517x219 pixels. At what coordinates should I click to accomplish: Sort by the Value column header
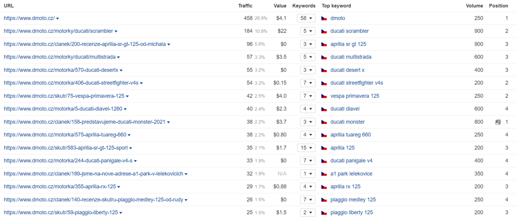coord(280,6)
